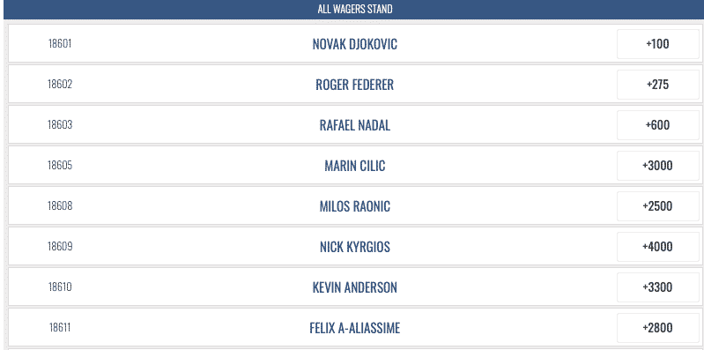Click the Marin Cilic name
The height and width of the screenshot is (350, 704).
[355, 166]
